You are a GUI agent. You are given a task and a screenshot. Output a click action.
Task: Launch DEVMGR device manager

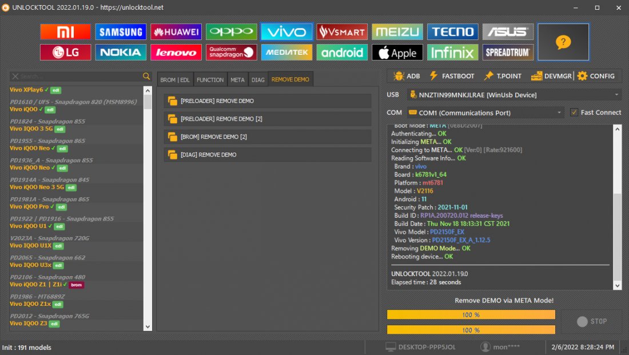coord(551,76)
